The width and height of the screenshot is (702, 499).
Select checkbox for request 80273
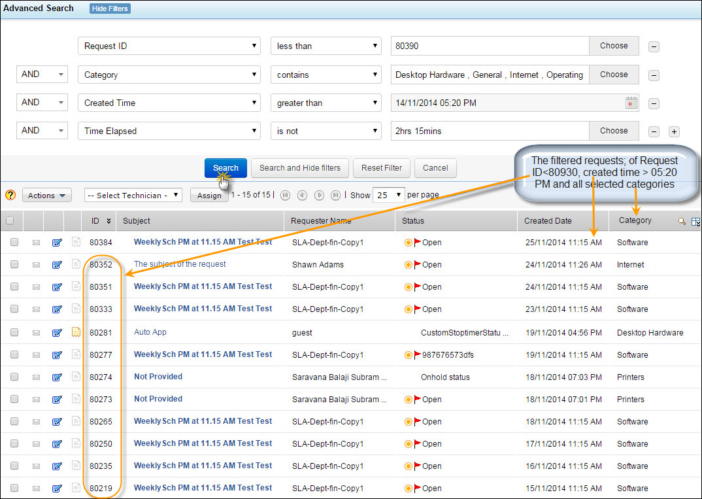click(14, 399)
